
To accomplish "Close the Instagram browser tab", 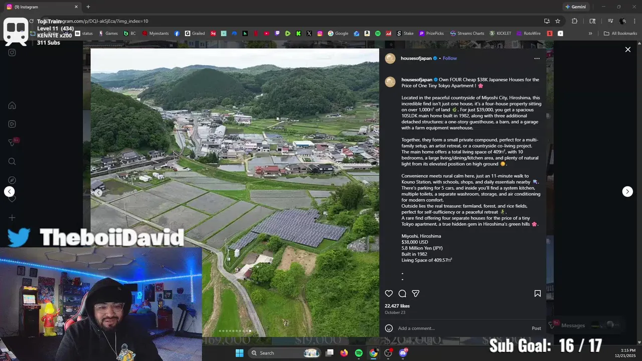I will coord(76,7).
